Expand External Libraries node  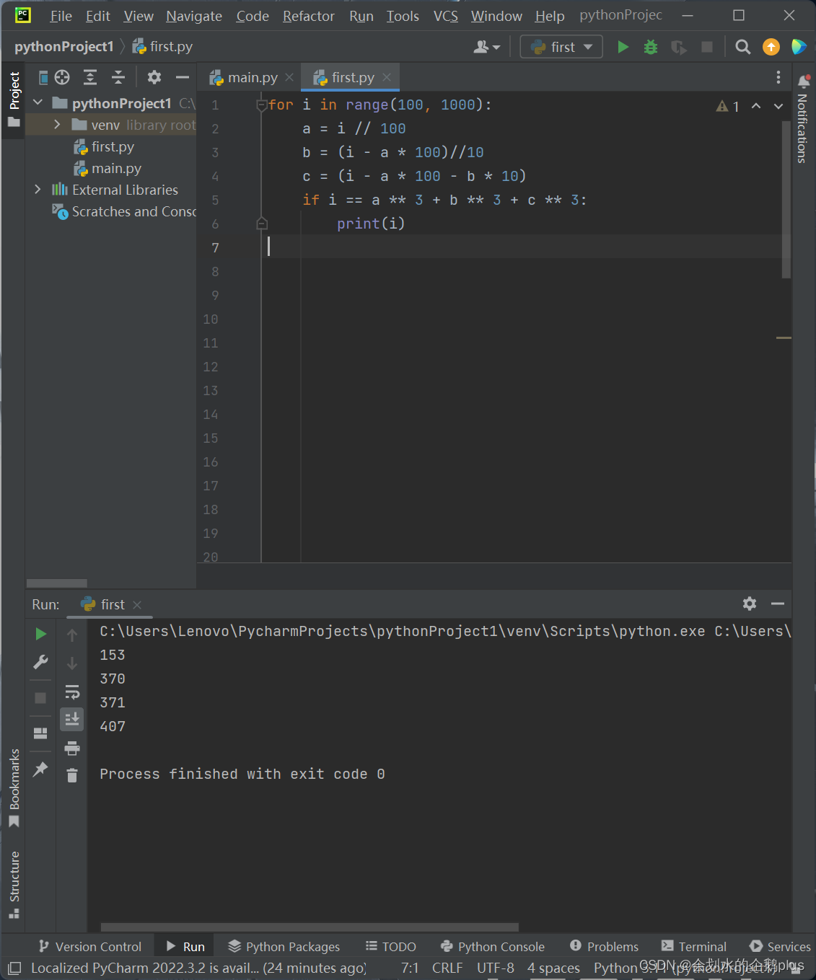pyautogui.click(x=38, y=190)
